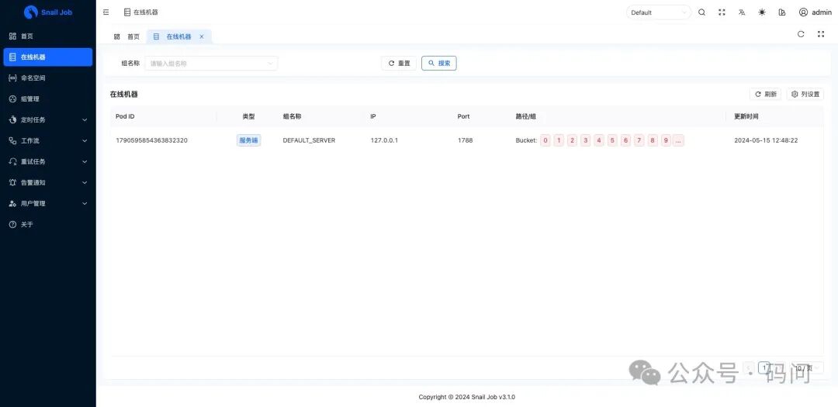
Task: Click the 重置 button
Action: pyautogui.click(x=399, y=63)
